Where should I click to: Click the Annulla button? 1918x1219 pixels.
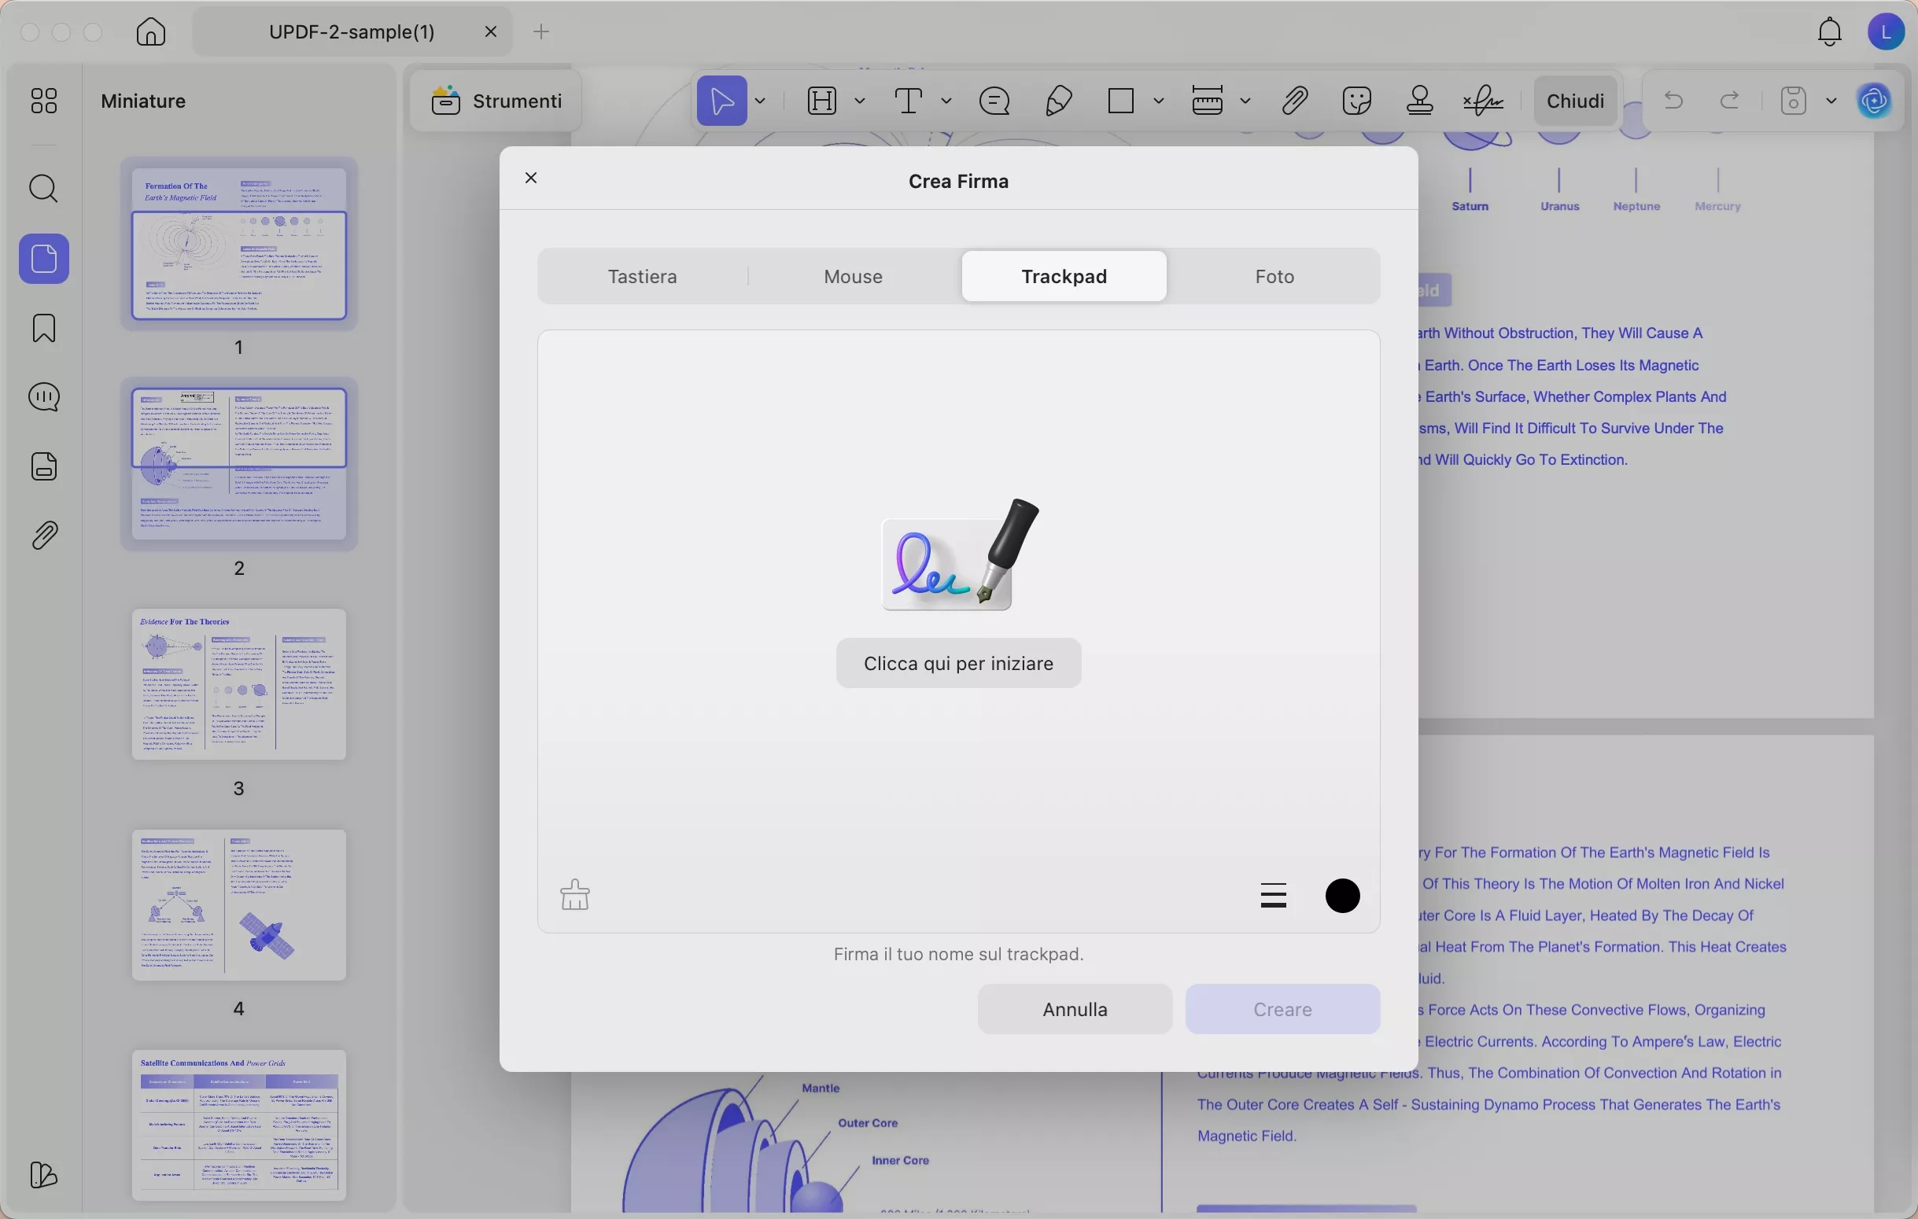click(x=1074, y=1009)
